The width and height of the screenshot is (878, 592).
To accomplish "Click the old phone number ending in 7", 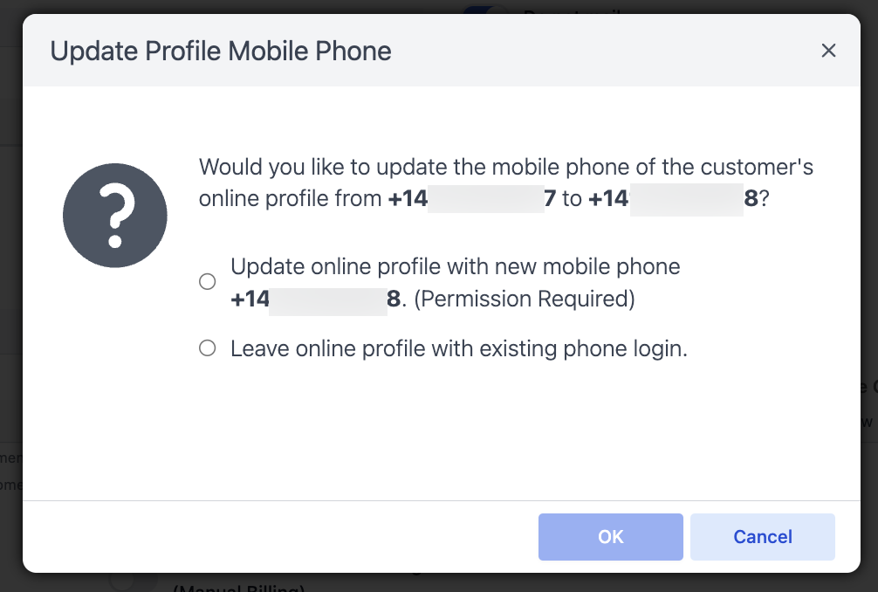I will coord(472,198).
